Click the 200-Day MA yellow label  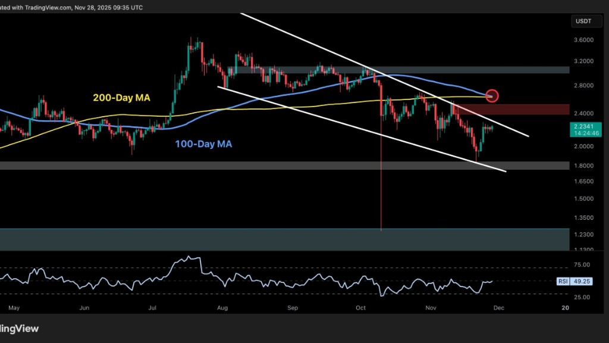(x=120, y=97)
